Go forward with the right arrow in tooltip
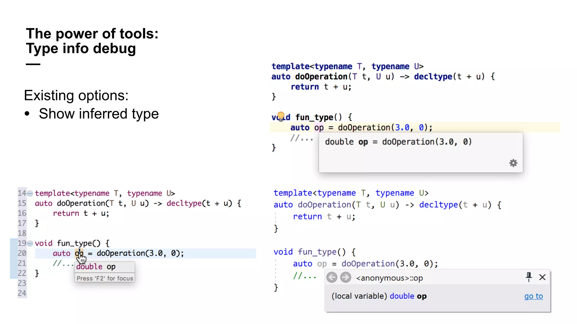 point(345,277)
